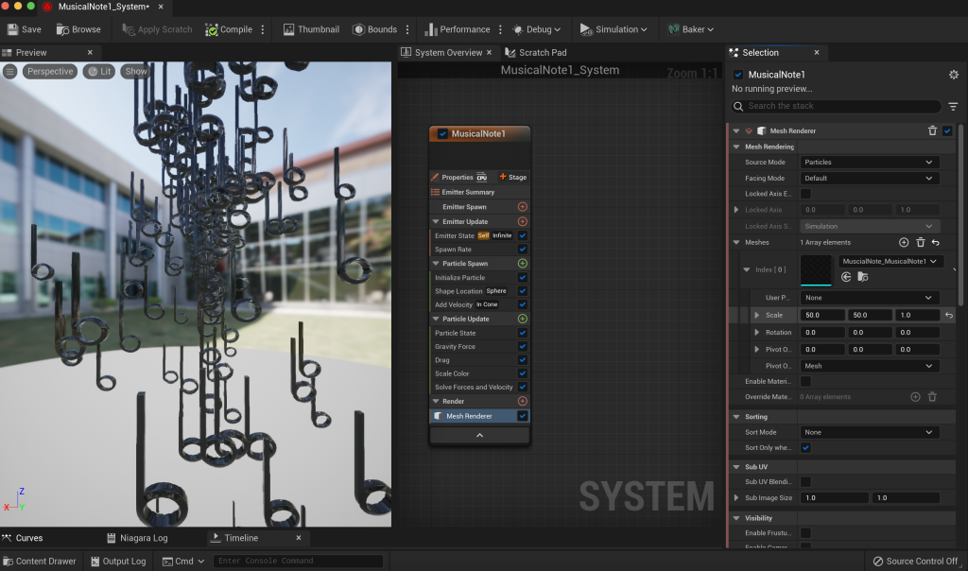Click the Compile toolbar icon
968x571 pixels.
click(x=212, y=29)
